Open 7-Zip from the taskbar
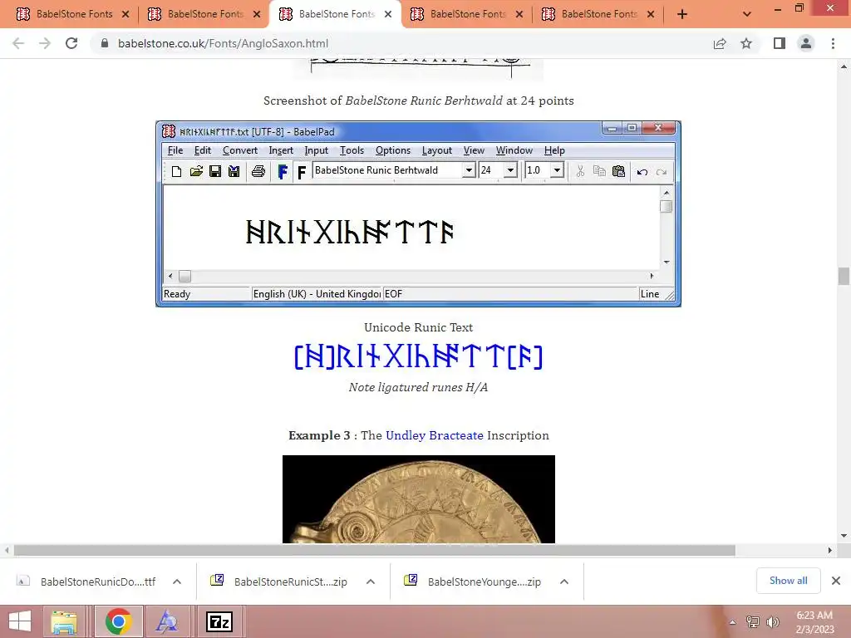 pyautogui.click(x=219, y=621)
